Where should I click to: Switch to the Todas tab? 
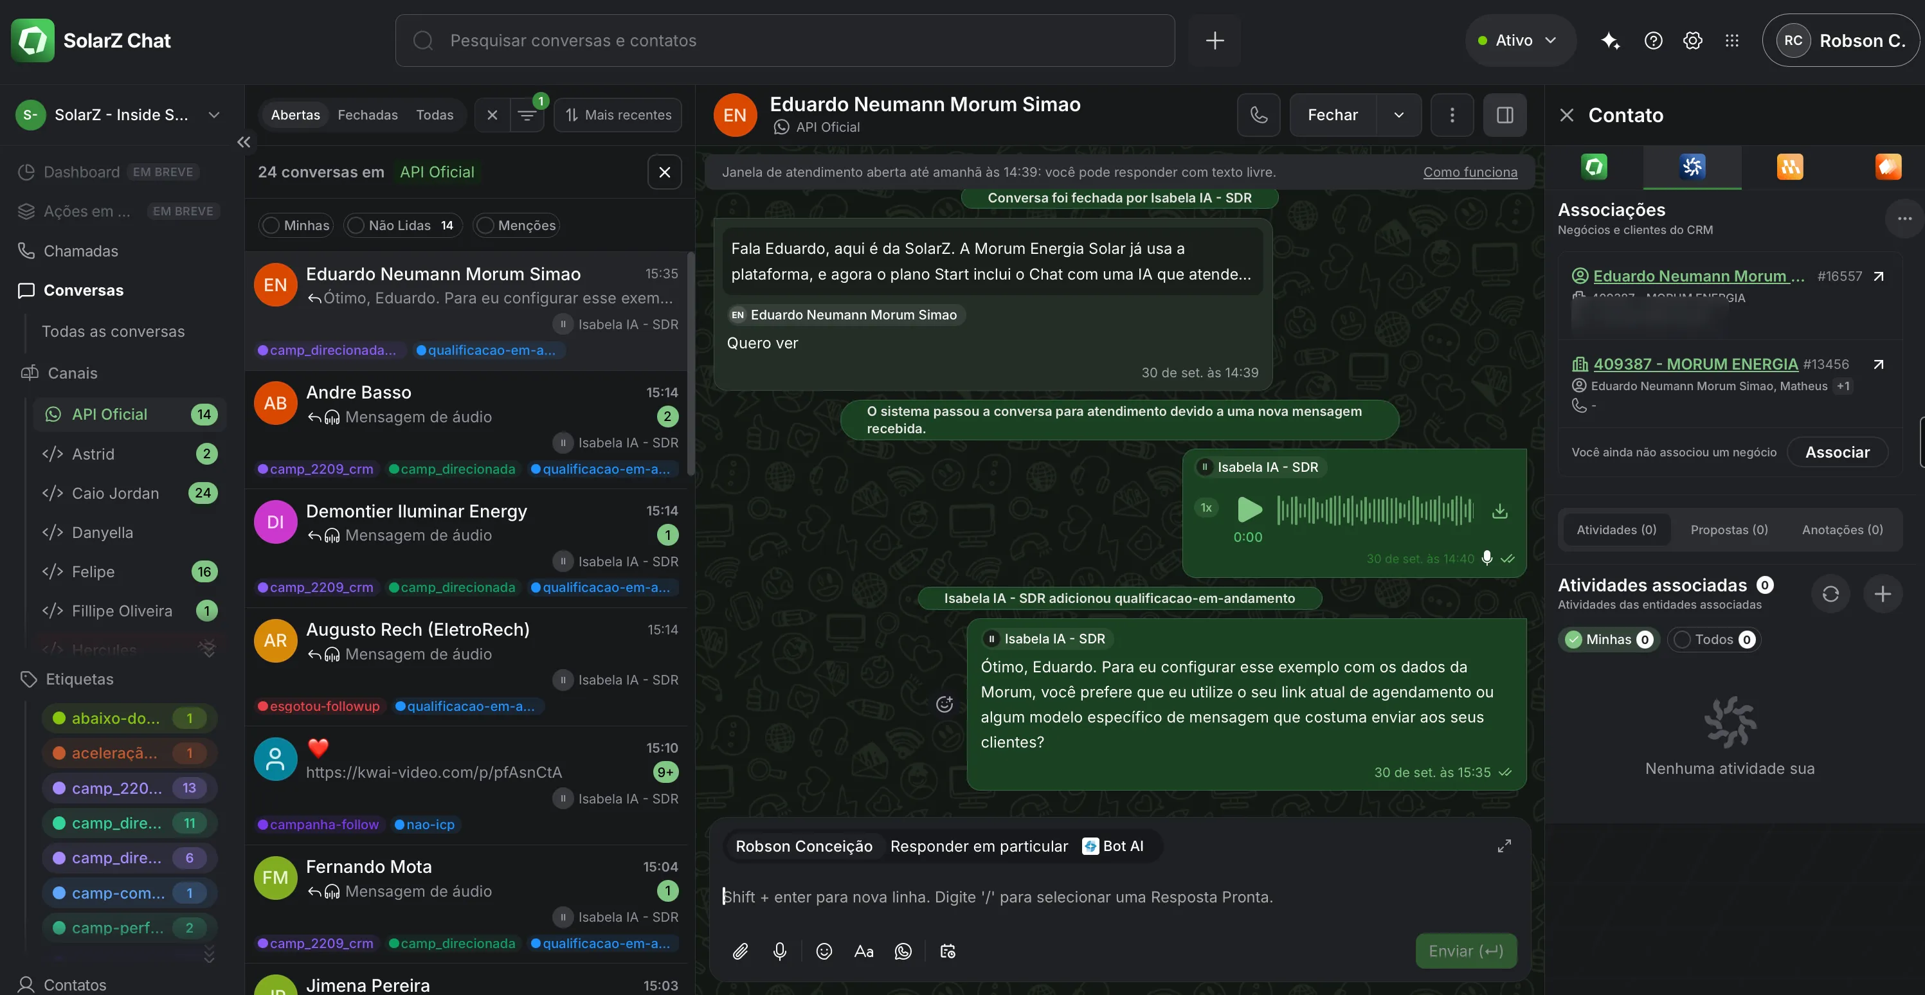434,115
